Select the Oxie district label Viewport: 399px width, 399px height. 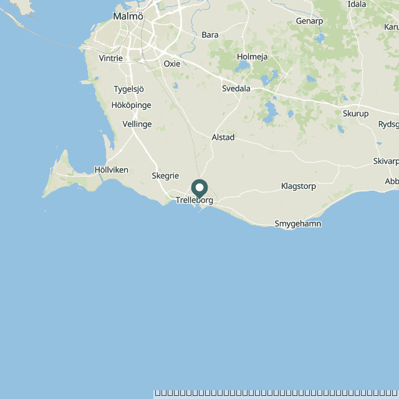coord(172,64)
